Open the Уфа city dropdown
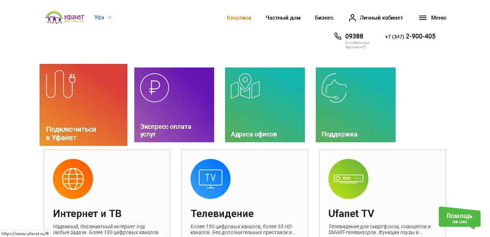The image size is (490, 237). click(x=103, y=17)
